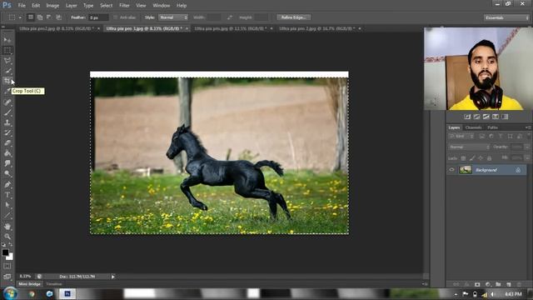Select the Eyedropper tool
Image resolution: width=533 pixels, height=300 pixels.
[x=7, y=91]
